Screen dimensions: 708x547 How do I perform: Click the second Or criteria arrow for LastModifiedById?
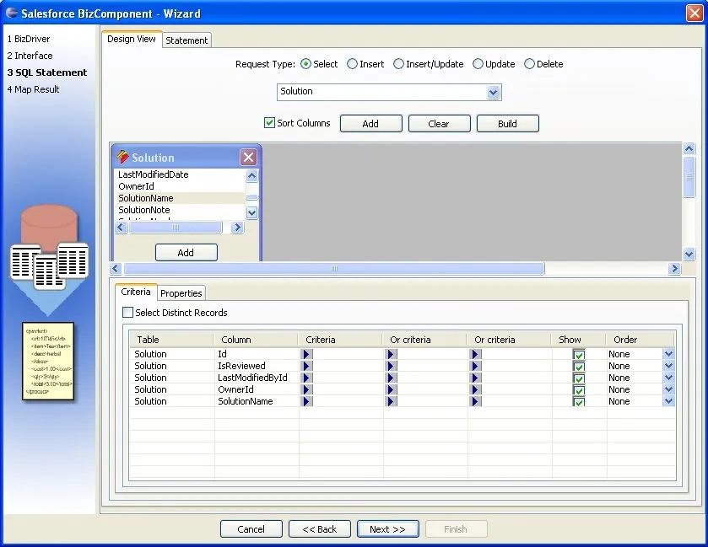[x=475, y=378]
